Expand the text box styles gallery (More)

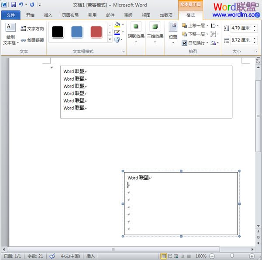[x=110, y=39]
